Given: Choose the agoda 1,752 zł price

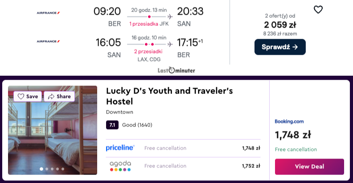Looking at the screenshot, I should coord(251,166).
